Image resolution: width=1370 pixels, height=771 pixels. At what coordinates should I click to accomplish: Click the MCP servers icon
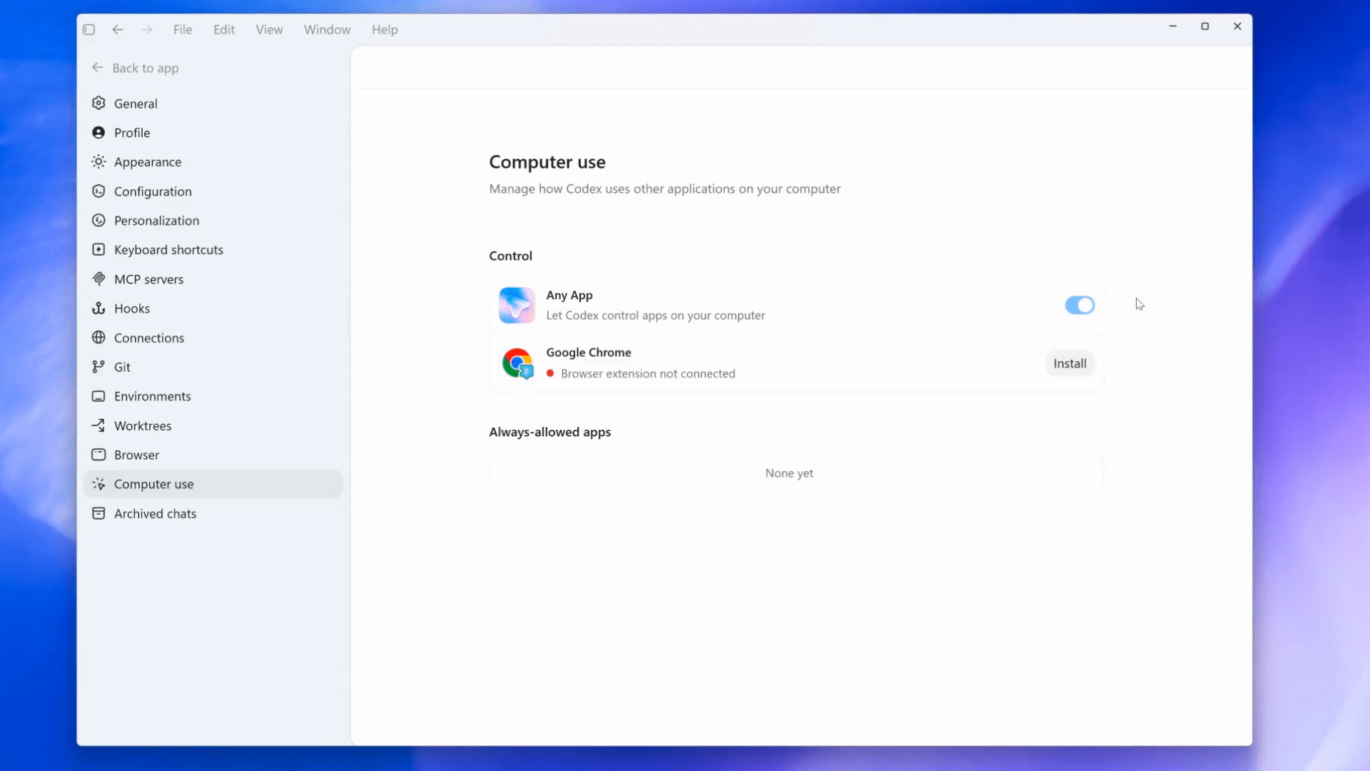pos(98,279)
